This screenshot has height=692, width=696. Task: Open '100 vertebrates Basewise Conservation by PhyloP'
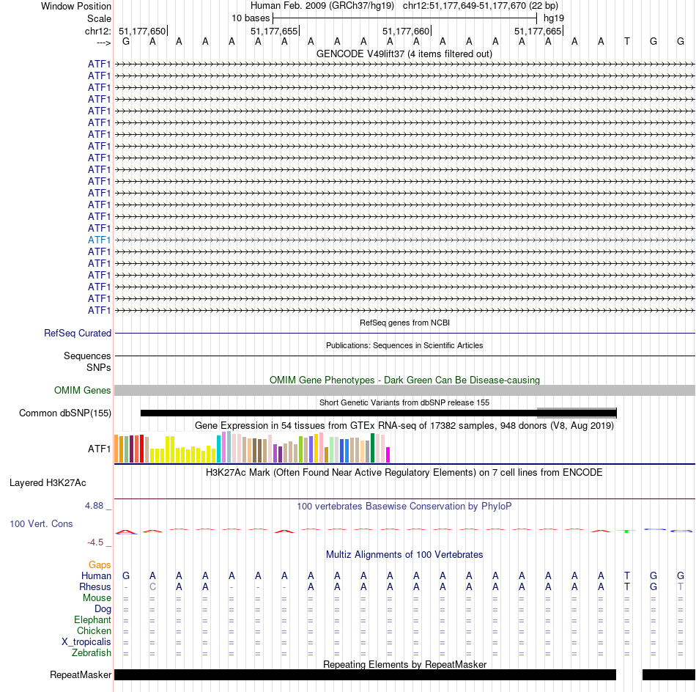pyautogui.click(x=404, y=507)
